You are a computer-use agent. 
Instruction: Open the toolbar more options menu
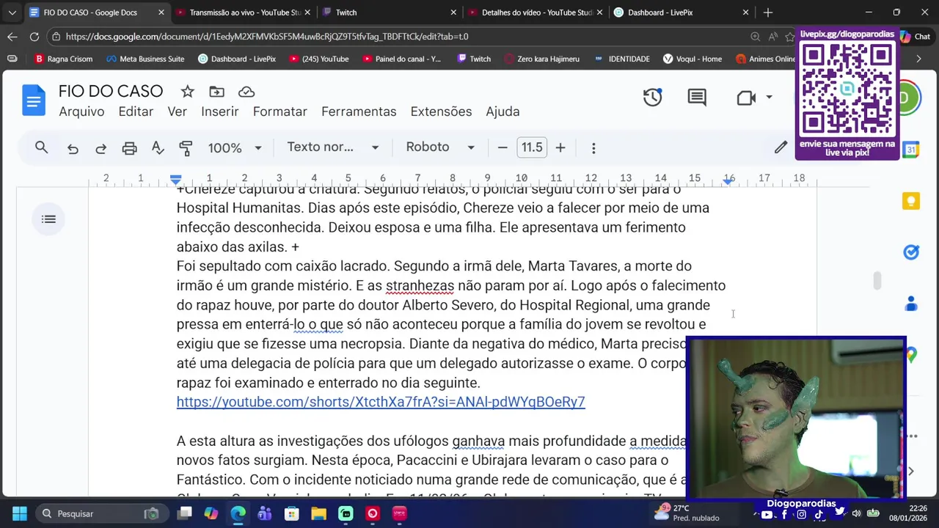click(x=593, y=148)
